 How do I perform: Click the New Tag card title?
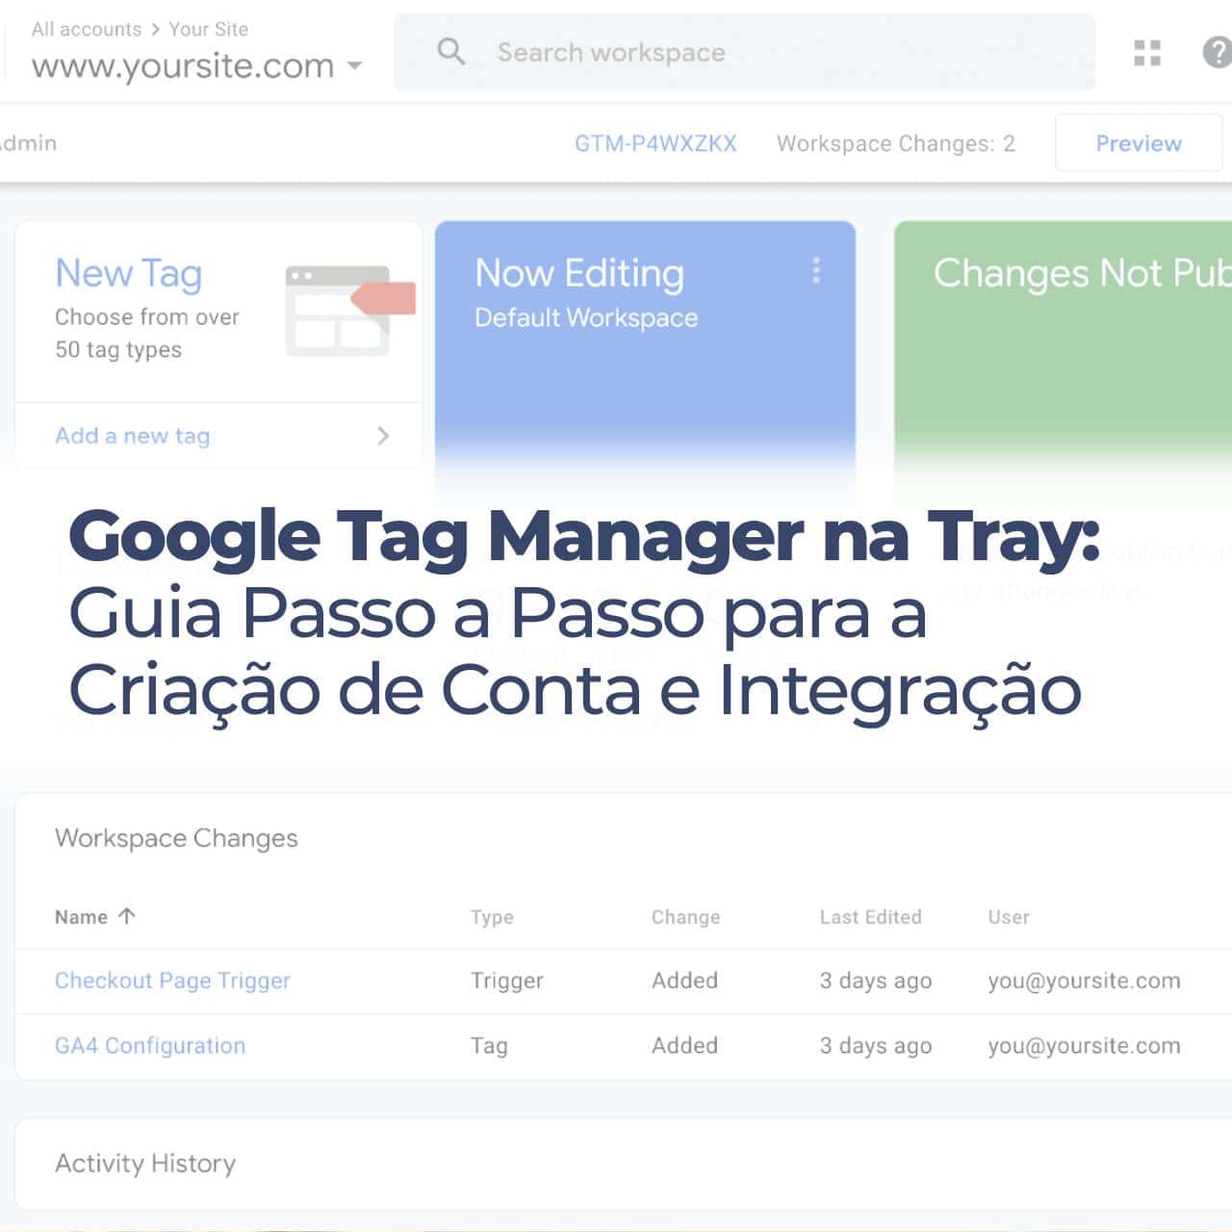tap(128, 273)
